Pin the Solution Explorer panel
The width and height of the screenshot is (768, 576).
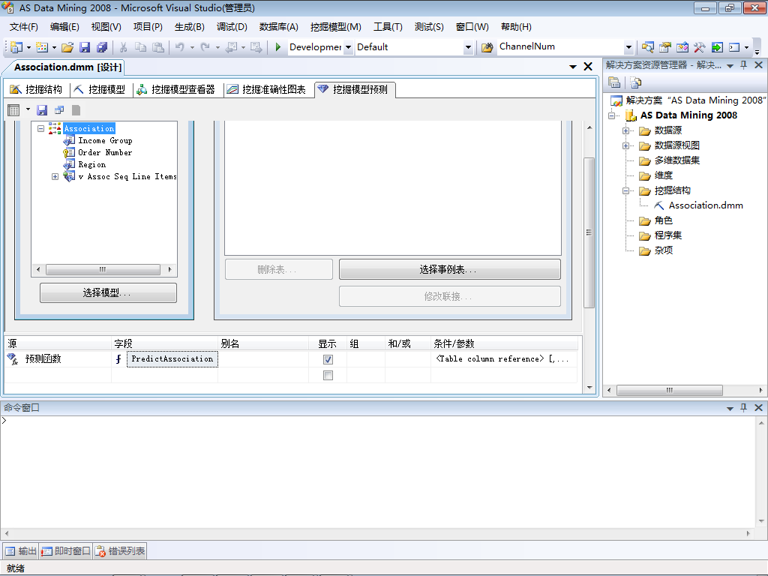click(x=743, y=64)
